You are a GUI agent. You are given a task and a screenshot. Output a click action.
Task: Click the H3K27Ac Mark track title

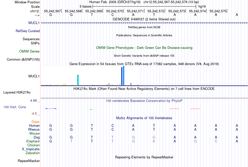coord(144,89)
